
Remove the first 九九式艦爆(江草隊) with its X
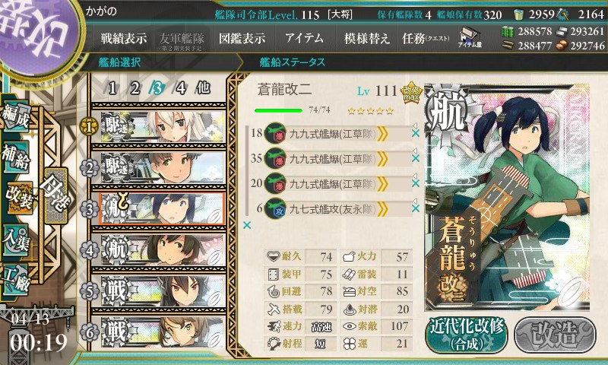(x=415, y=133)
